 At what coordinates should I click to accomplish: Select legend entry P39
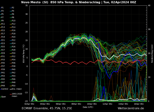2,69
